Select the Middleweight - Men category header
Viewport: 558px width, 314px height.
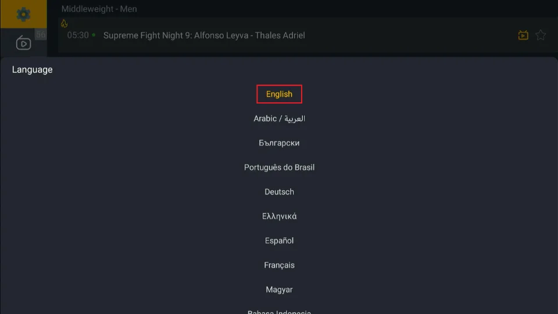click(x=99, y=9)
